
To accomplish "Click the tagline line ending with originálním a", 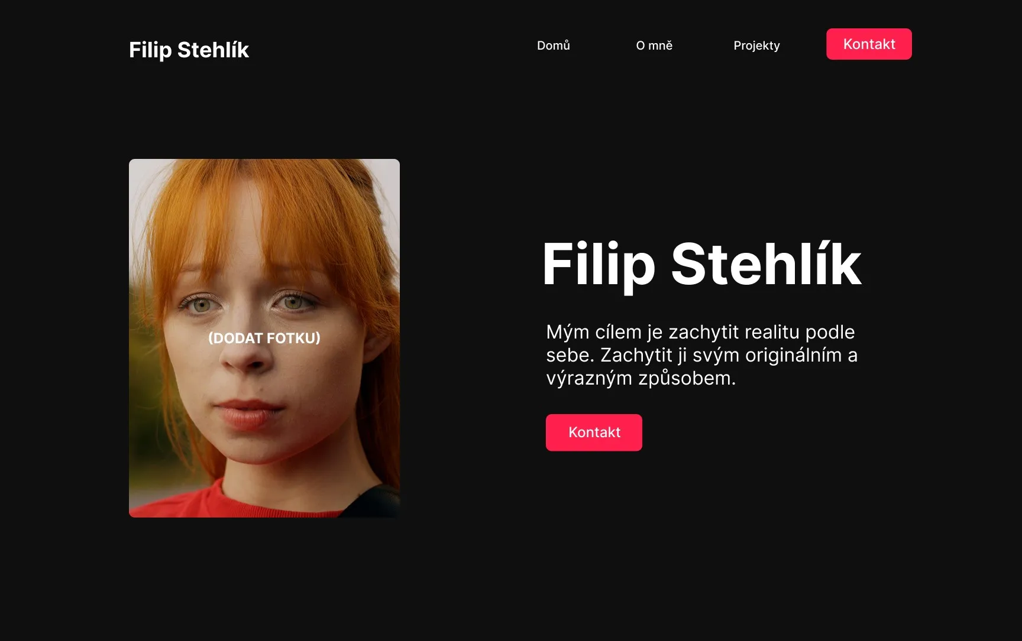I will [701, 355].
